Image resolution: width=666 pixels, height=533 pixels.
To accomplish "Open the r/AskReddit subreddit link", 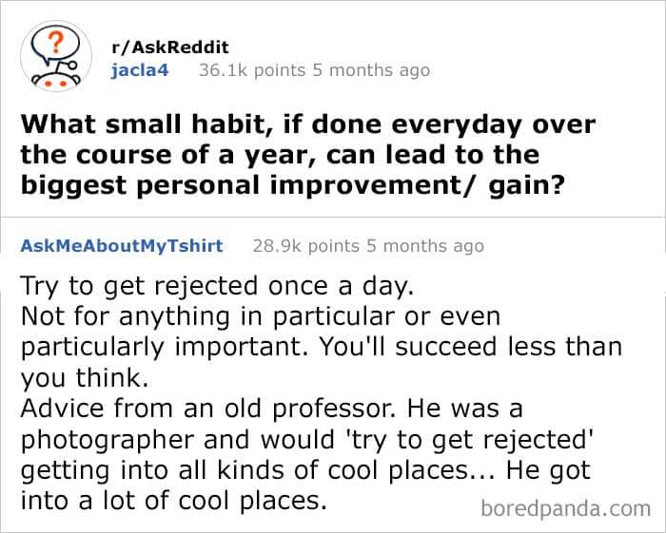I will (x=170, y=47).
